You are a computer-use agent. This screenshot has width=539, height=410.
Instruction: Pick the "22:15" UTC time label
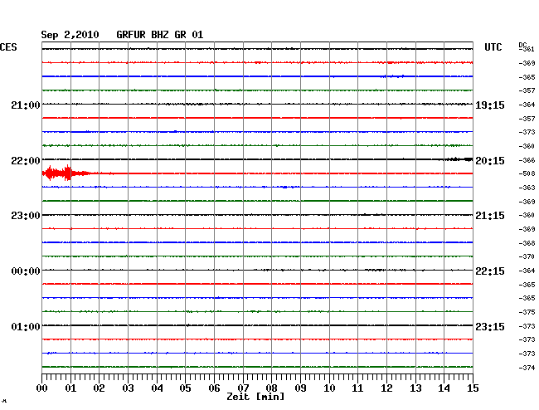490,271
